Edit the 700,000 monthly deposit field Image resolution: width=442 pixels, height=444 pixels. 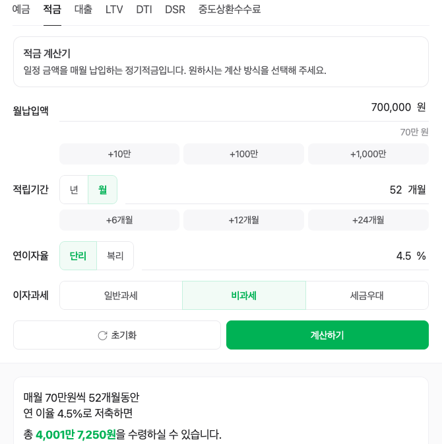click(x=244, y=108)
